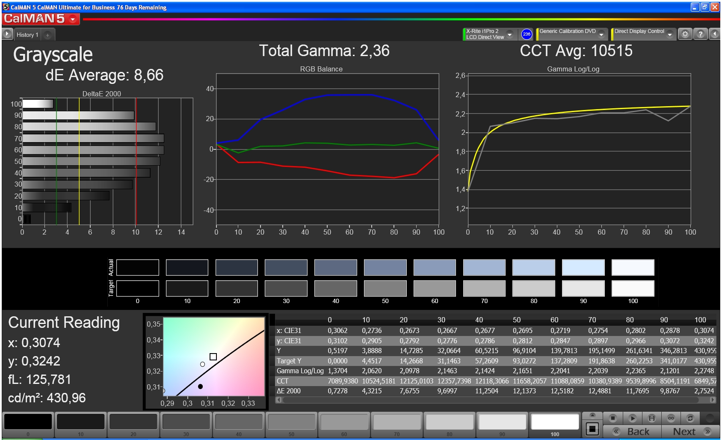Open the Direct Display Control dropdown

[670, 34]
